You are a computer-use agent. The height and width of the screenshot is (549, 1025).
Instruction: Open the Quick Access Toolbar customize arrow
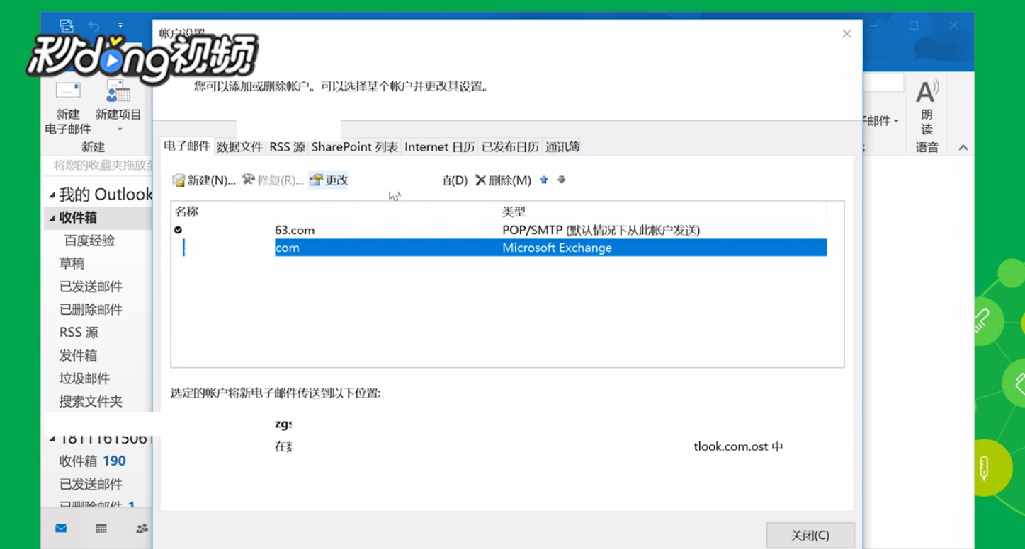point(120,26)
